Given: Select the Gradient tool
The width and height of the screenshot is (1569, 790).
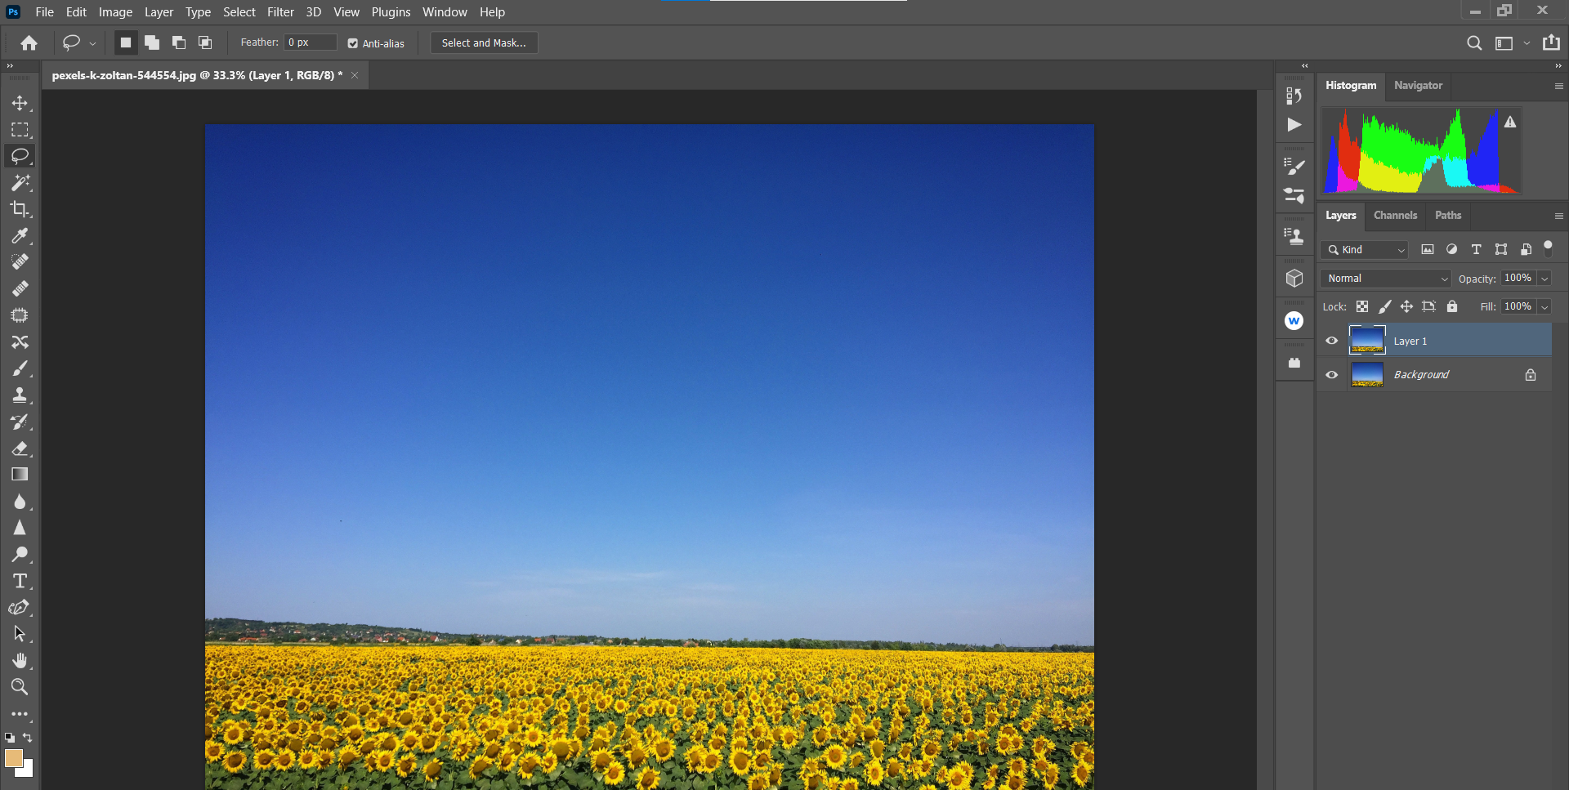Looking at the screenshot, I should [20, 475].
